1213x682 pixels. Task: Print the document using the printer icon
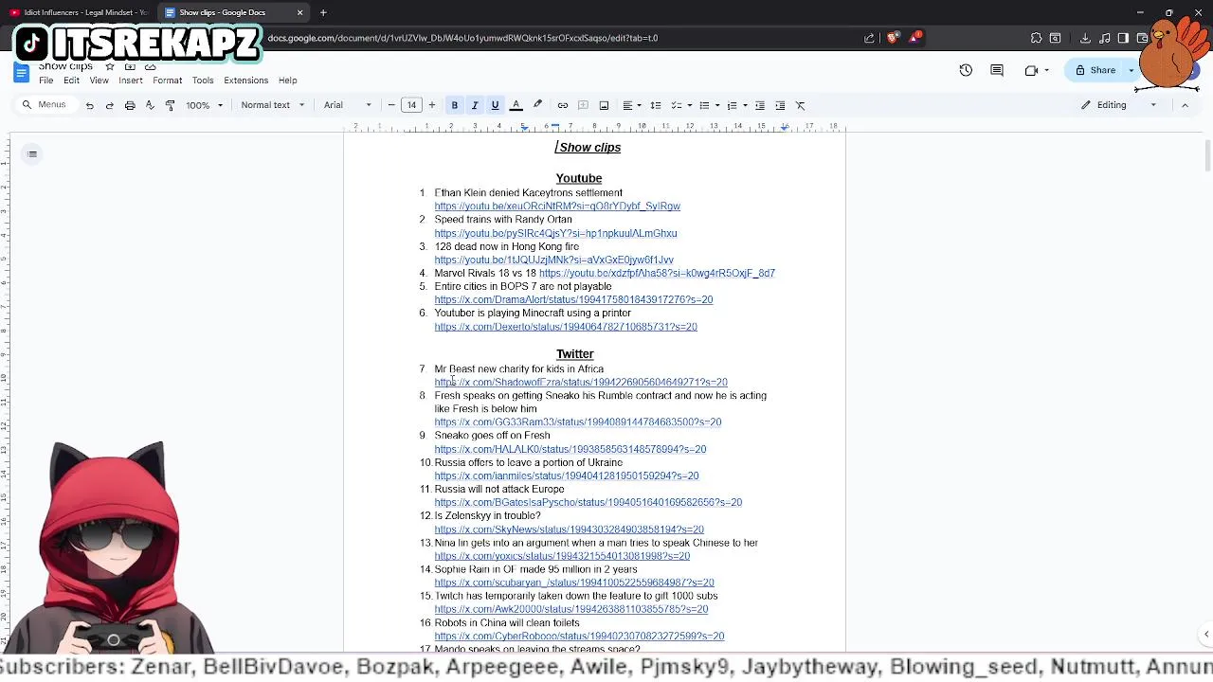130,105
